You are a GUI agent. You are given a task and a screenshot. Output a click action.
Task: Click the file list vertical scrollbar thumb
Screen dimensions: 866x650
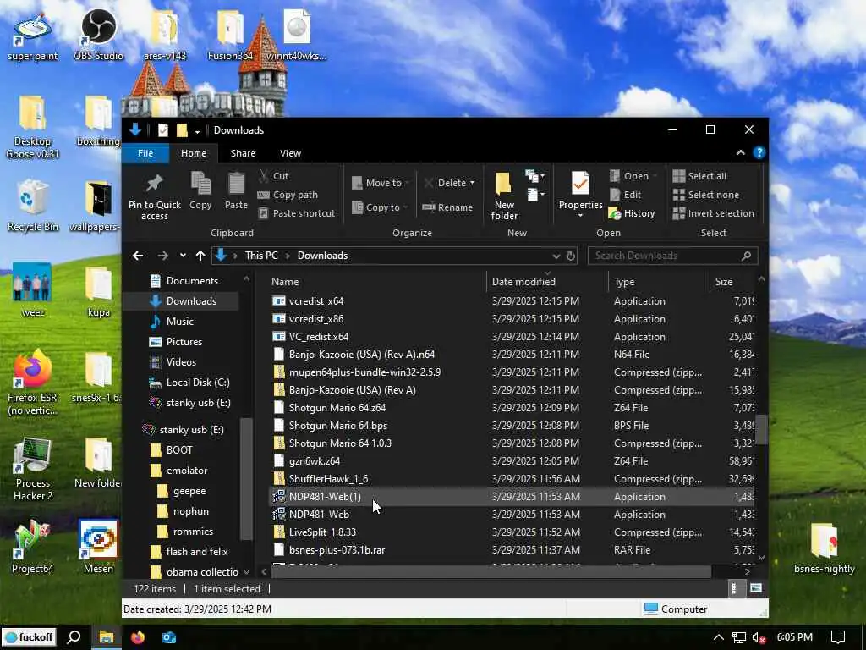(762, 429)
